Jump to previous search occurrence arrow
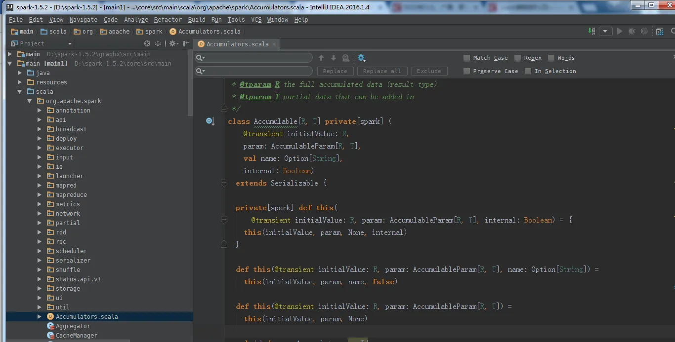This screenshot has height=342, width=675. pyautogui.click(x=321, y=58)
